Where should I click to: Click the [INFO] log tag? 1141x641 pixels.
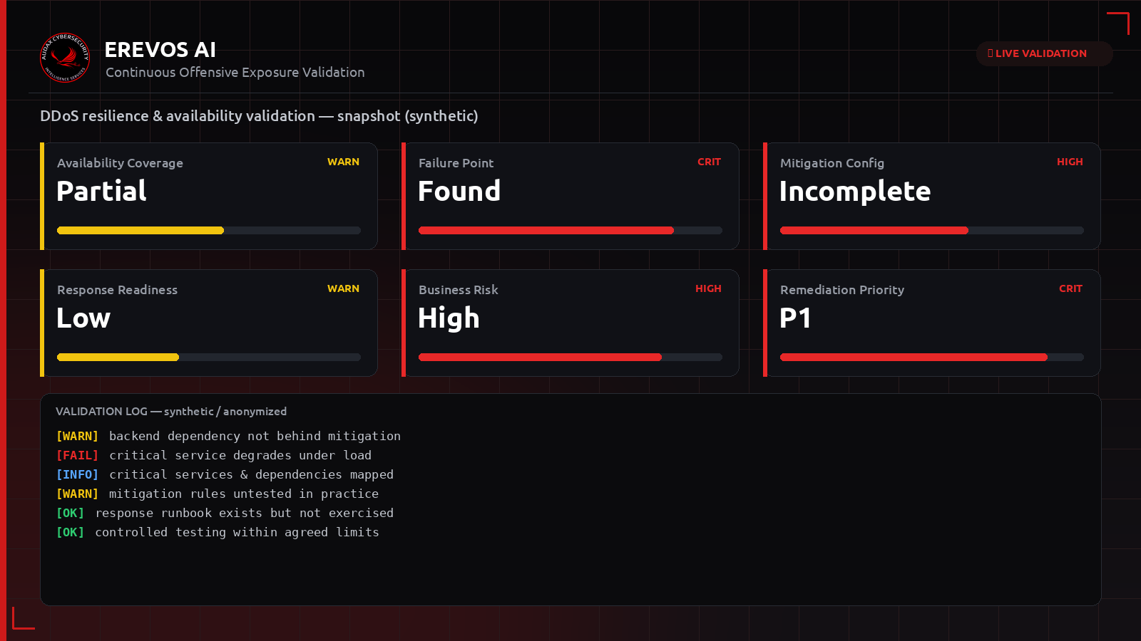77,474
